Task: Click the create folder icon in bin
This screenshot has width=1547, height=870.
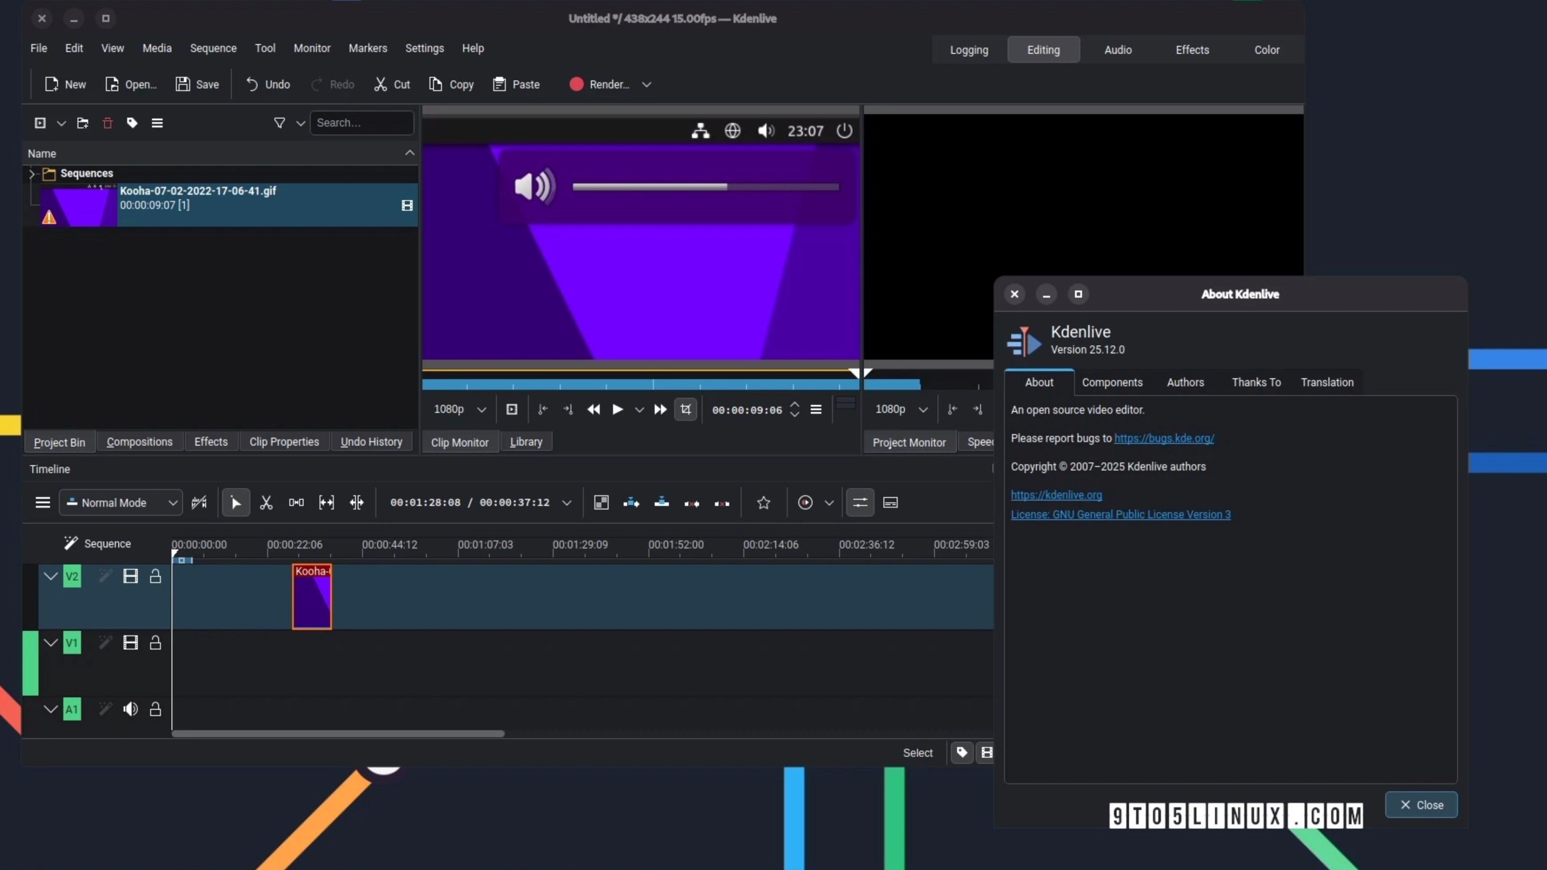Action: pos(83,123)
